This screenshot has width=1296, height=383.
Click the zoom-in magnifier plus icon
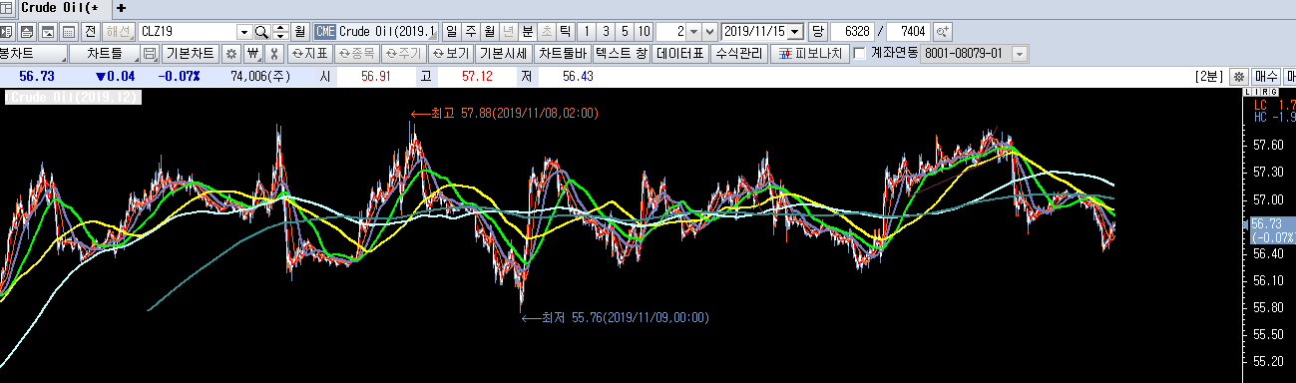click(x=944, y=31)
